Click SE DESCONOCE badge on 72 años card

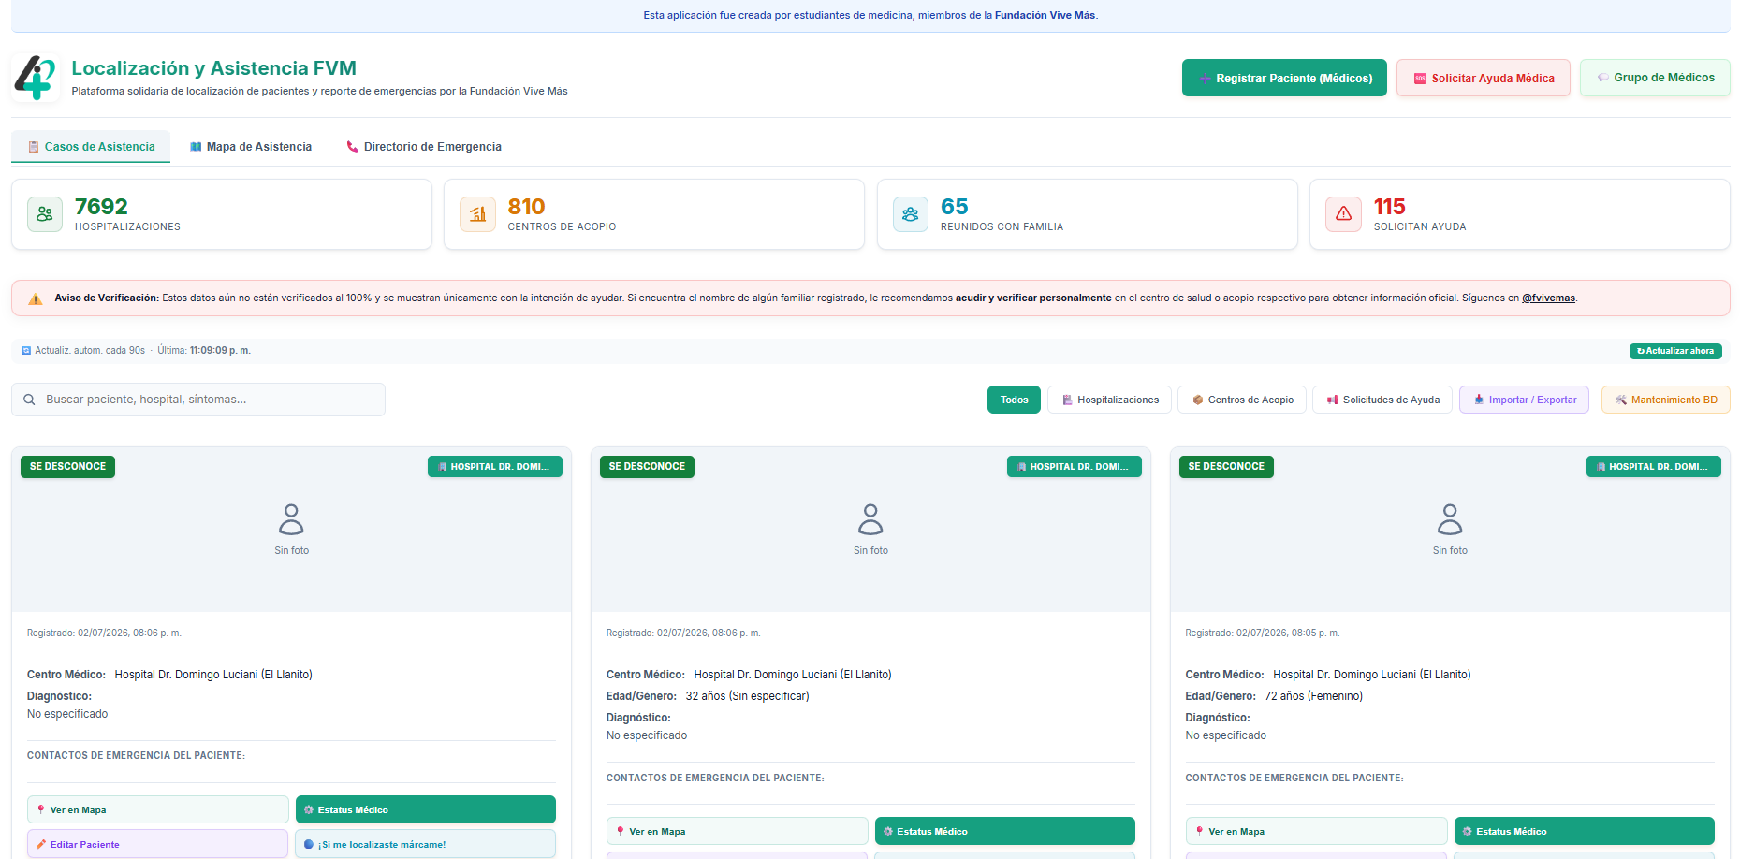(x=1226, y=467)
